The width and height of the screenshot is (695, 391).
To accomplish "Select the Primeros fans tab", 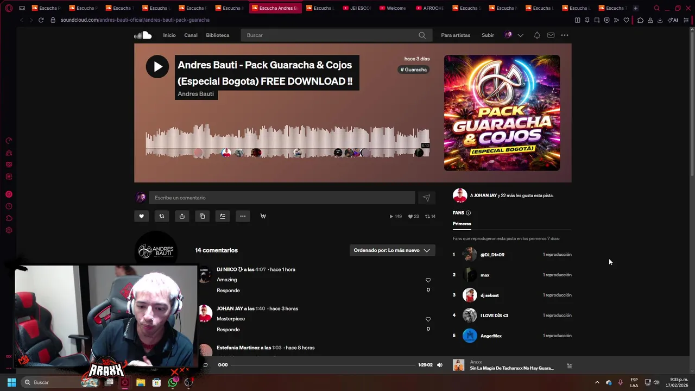I will [x=462, y=224].
